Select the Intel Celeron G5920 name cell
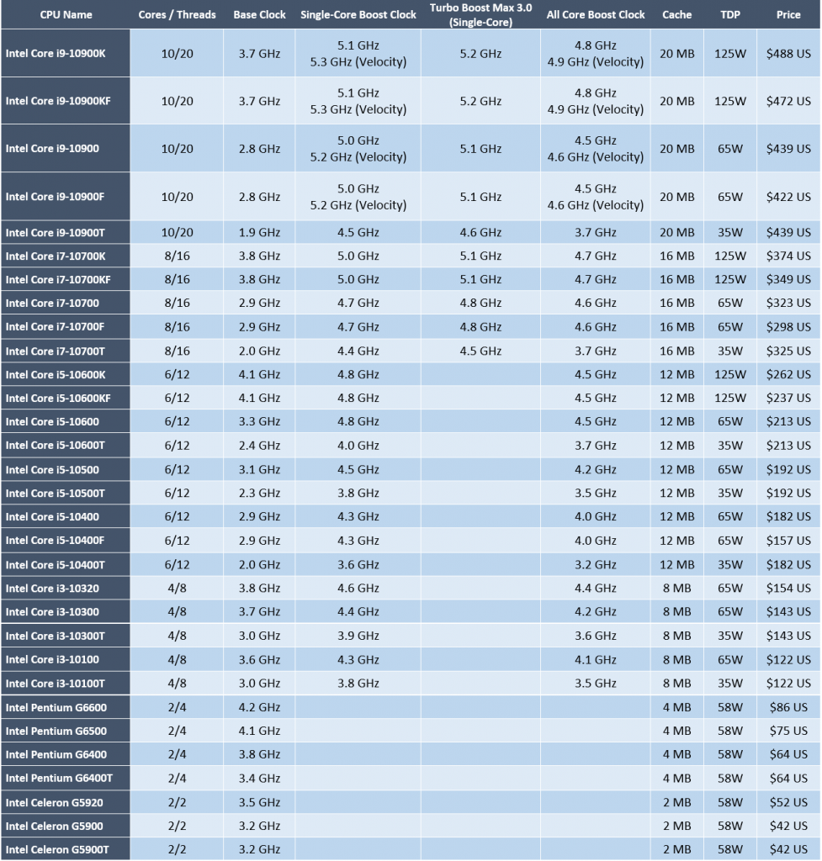This screenshot has height=861, width=822. (x=66, y=802)
